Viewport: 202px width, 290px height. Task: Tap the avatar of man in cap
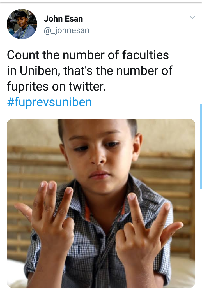tap(22, 24)
